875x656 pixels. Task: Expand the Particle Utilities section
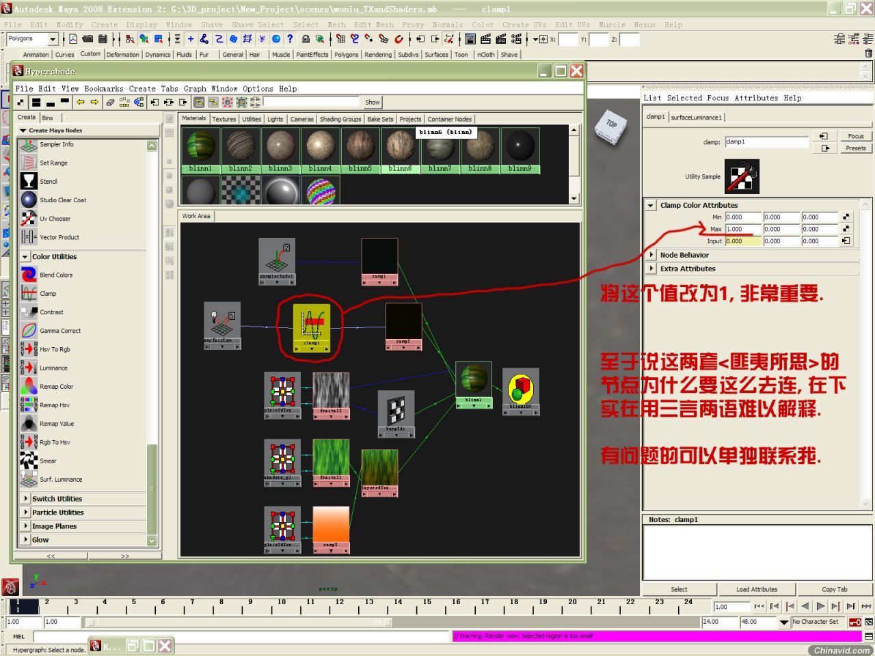coord(25,512)
